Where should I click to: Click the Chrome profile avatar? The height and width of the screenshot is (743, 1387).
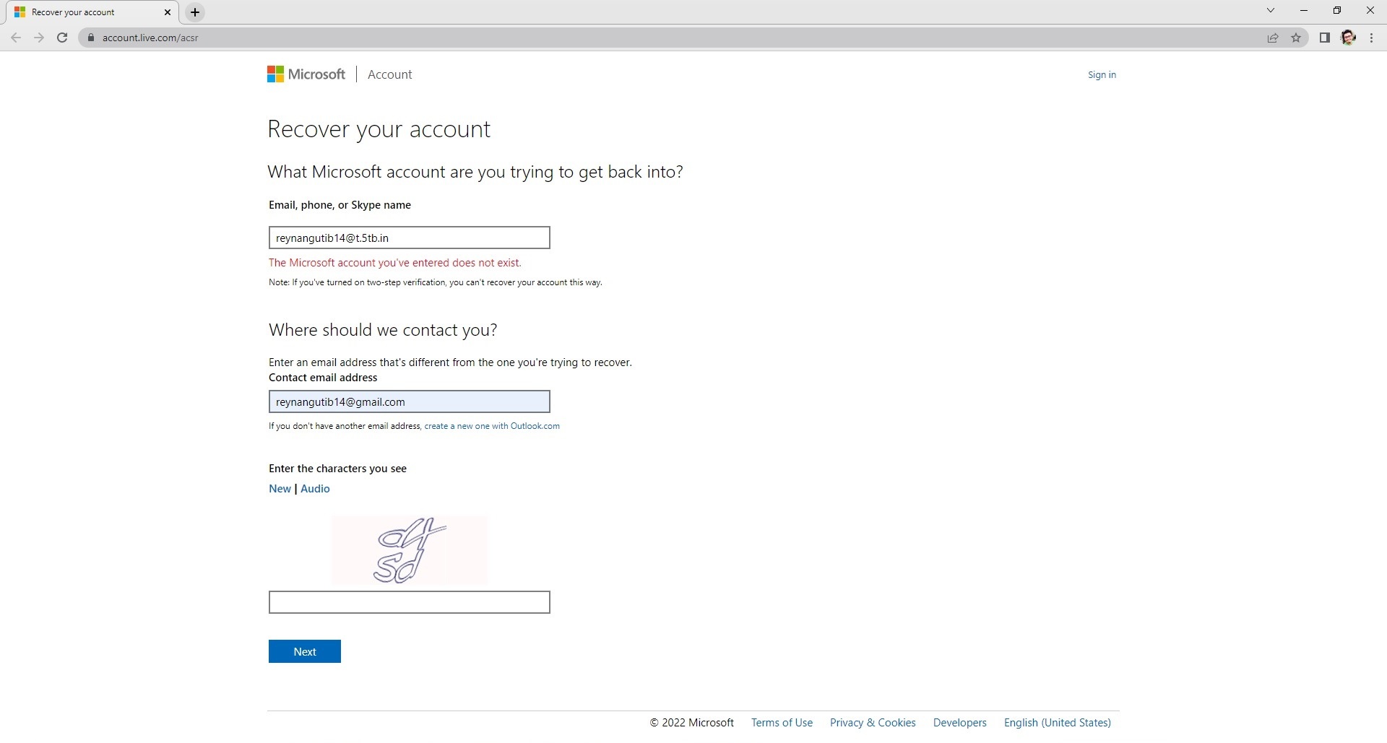click(x=1348, y=38)
